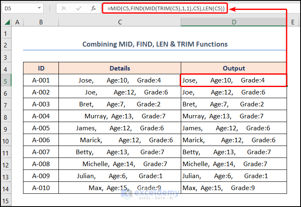Select column A header
The height and width of the screenshot is (207, 301).
pyautogui.click(x=17, y=22)
